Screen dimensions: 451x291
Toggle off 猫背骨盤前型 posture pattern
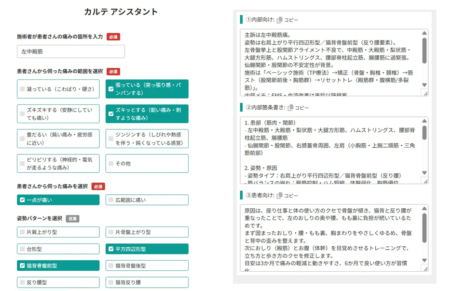coord(58,266)
